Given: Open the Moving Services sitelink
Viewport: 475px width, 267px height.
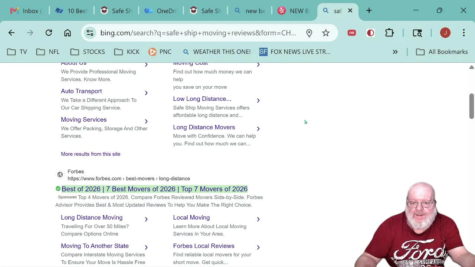Looking at the screenshot, I should pos(83,119).
